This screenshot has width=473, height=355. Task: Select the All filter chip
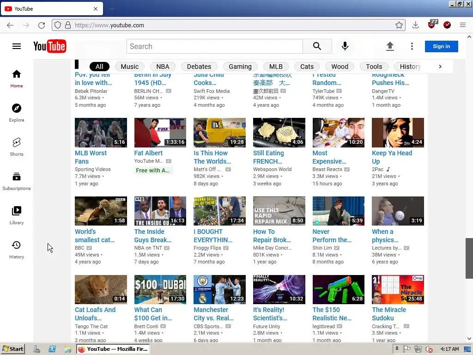point(100,67)
